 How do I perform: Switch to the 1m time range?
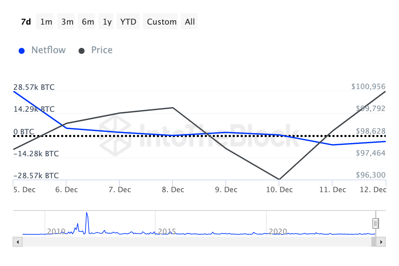pyautogui.click(x=46, y=22)
